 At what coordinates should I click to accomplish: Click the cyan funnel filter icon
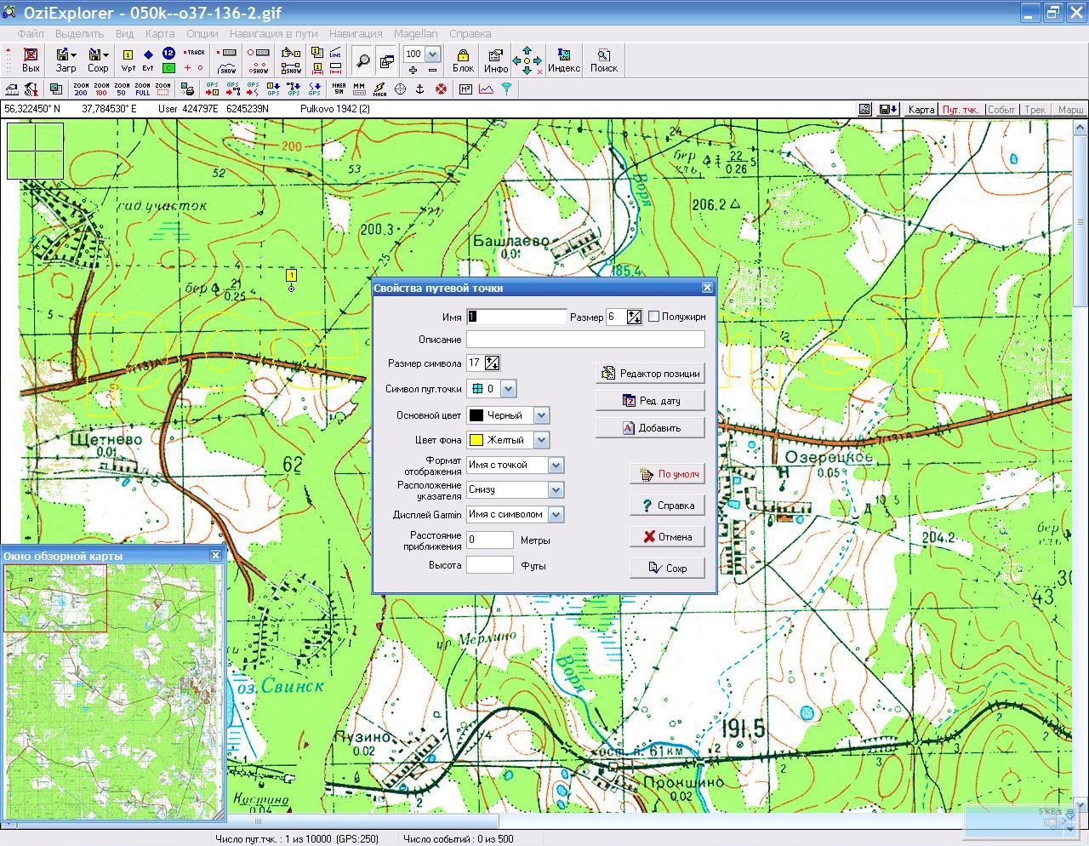(506, 89)
